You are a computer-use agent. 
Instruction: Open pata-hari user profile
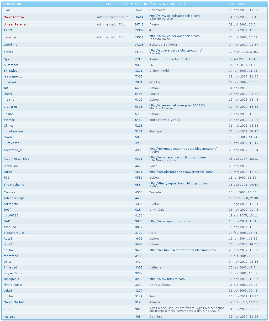point(10,37)
